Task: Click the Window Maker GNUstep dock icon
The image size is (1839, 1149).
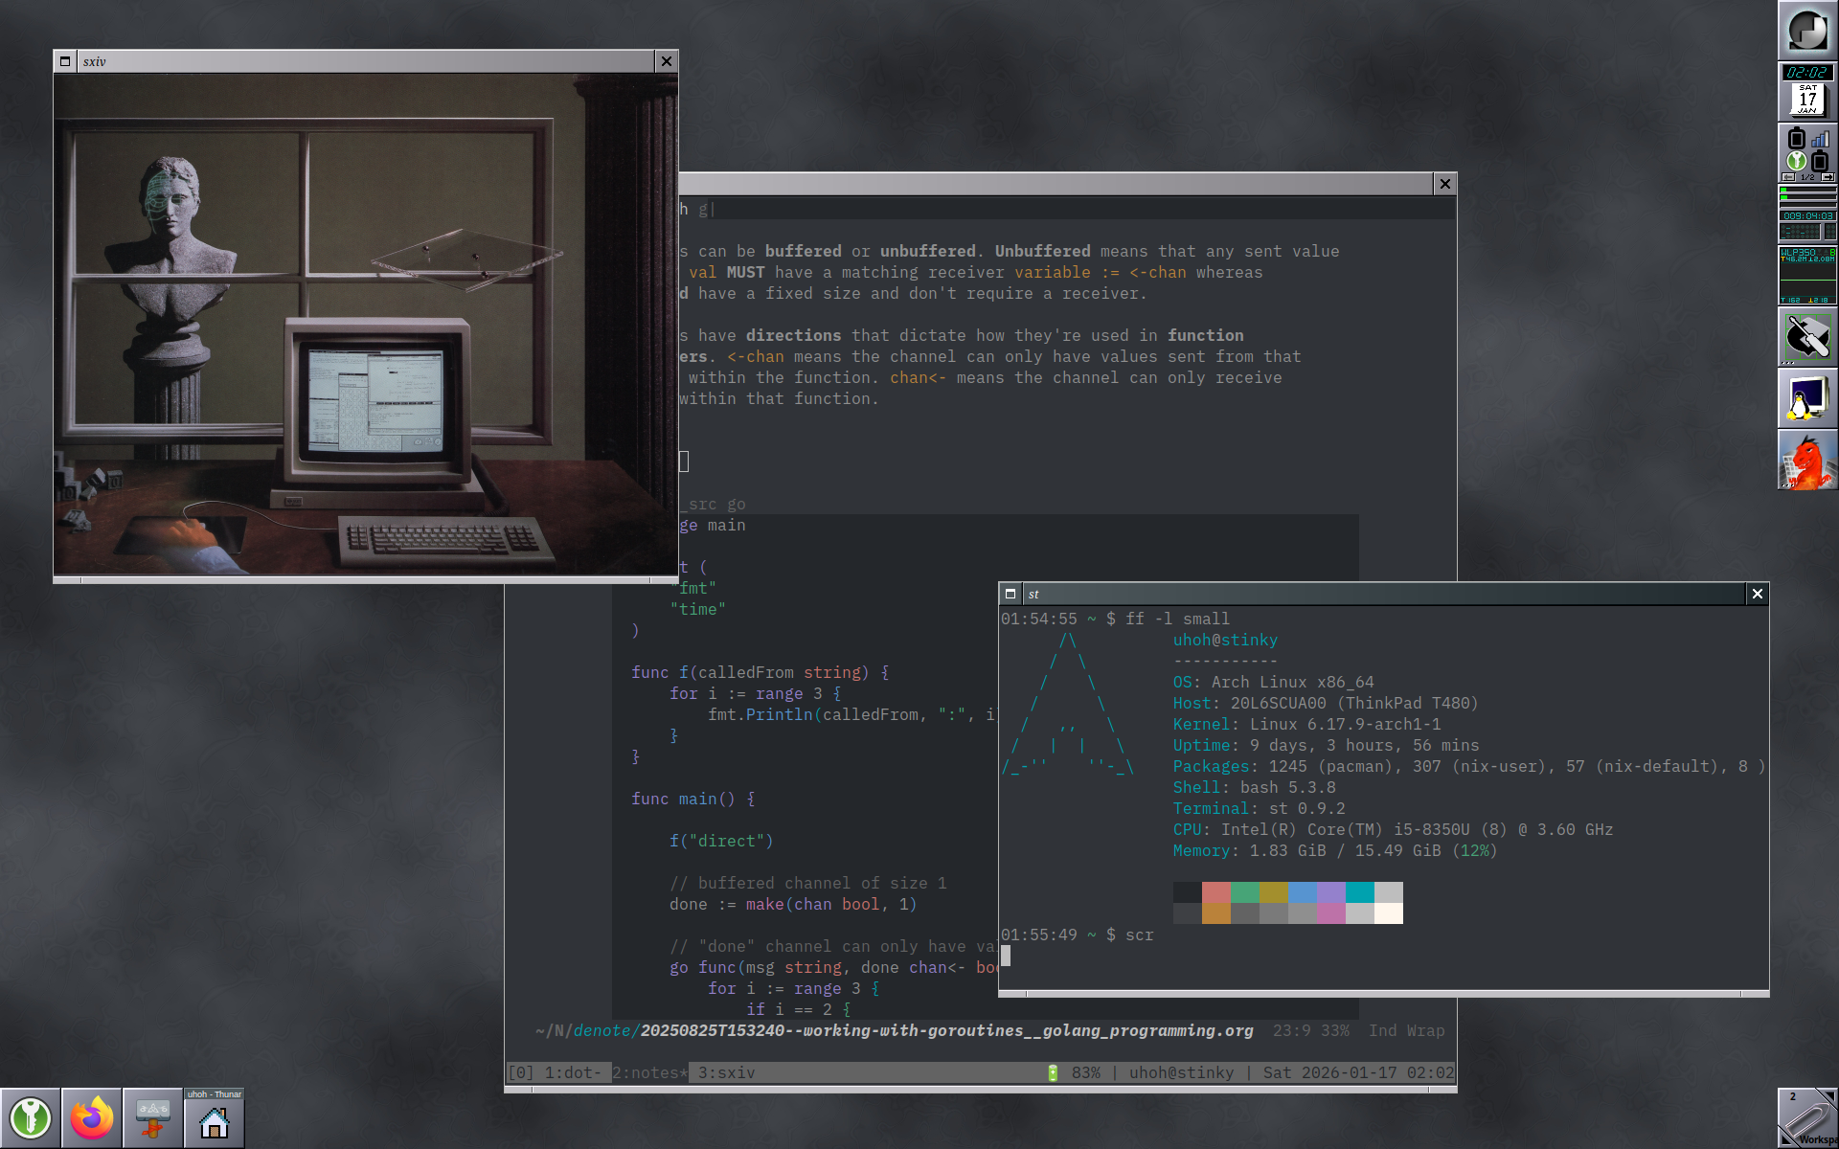Action: click(x=1807, y=30)
